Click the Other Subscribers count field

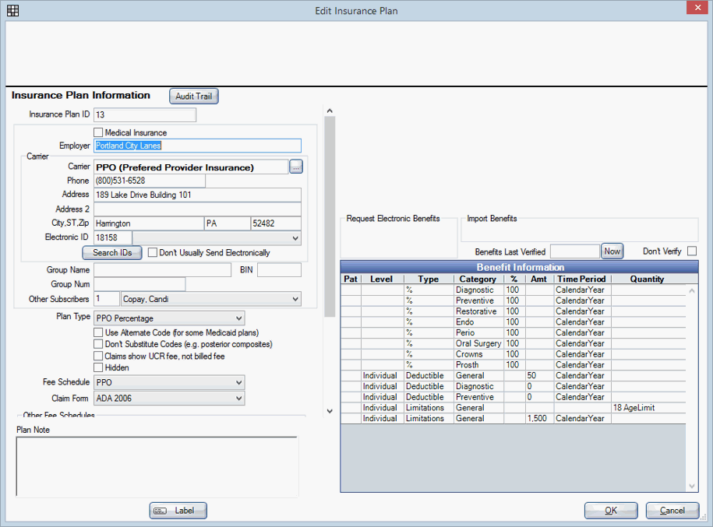click(107, 299)
